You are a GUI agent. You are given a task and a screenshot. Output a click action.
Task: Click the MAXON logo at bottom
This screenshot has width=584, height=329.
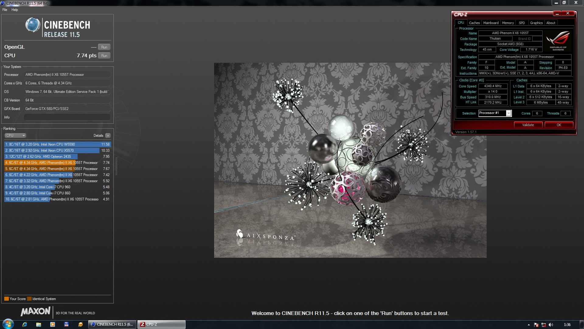(36, 311)
